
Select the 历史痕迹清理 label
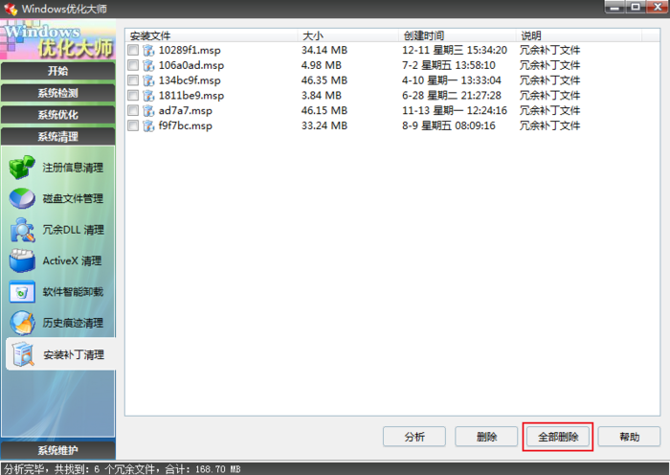[x=73, y=323]
